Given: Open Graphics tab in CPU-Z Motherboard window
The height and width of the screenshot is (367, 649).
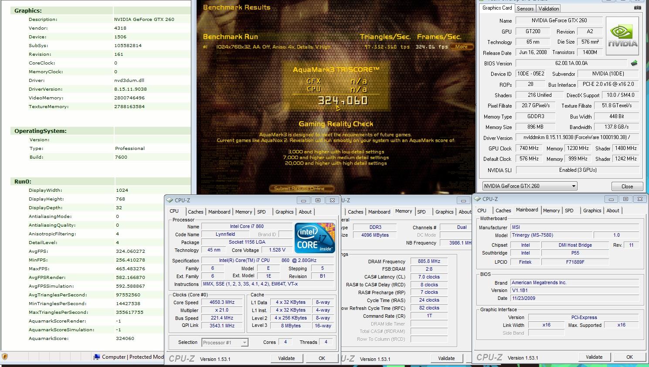Looking at the screenshot, I should [592, 211].
